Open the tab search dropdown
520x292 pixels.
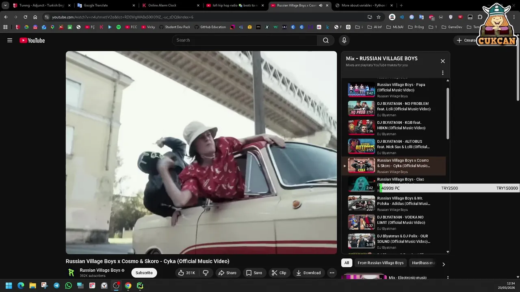tap(5, 5)
